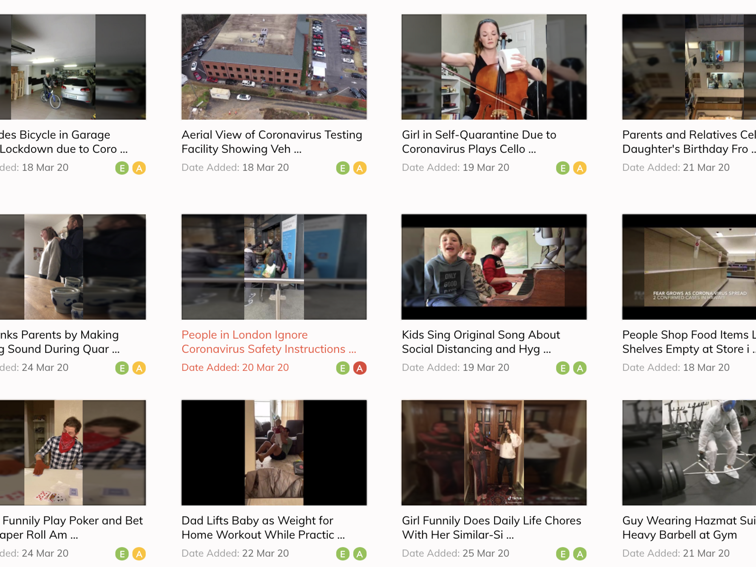The image size is (756, 567).
Task: Click green E badge on Girl Plays Cello card
Action: pyautogui.click(x=562, y=168)
